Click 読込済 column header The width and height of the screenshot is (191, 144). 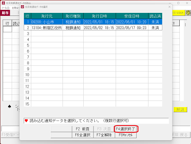click(x=155, y=16)
